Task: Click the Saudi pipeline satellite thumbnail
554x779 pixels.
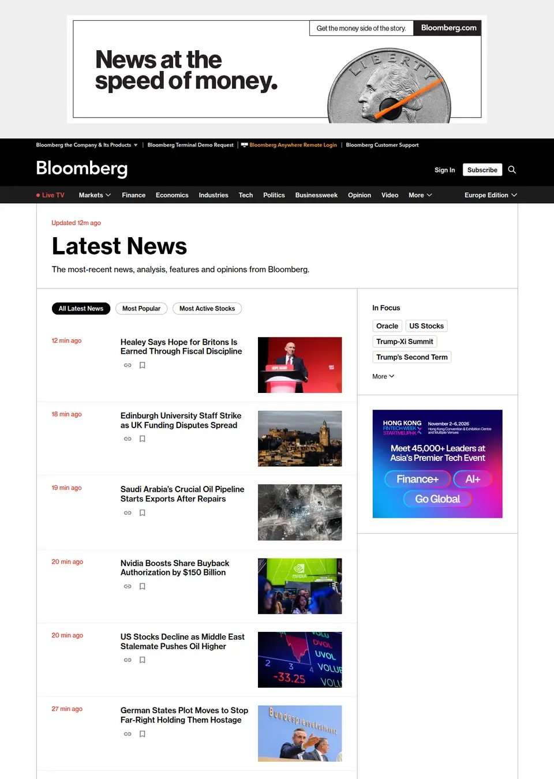Action: pos(300,512)
